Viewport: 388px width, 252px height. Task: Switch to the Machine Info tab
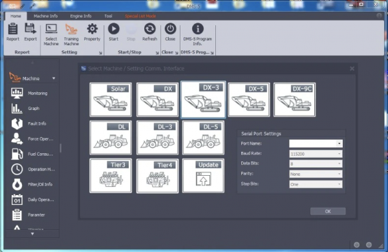[x=45, y=16]
